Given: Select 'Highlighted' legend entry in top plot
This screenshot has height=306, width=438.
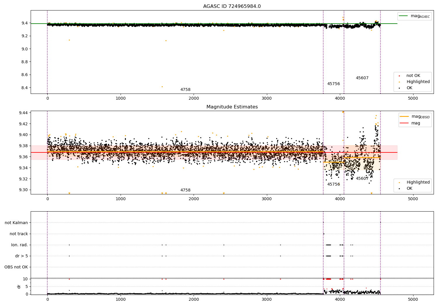Looking at the screenshot, I should (x=418, y=82).
